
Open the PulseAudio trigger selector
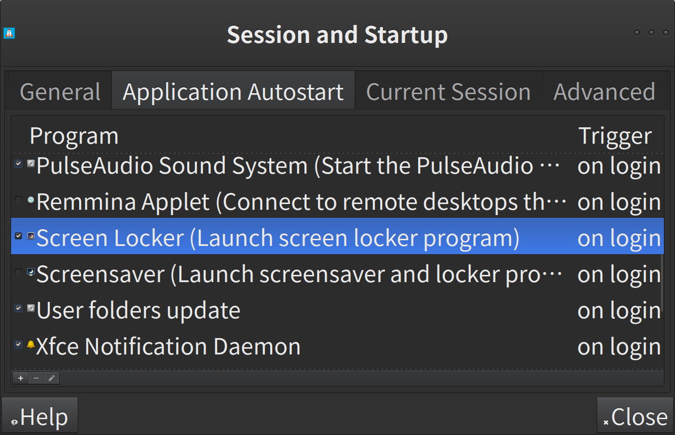(x=619, y=165)
